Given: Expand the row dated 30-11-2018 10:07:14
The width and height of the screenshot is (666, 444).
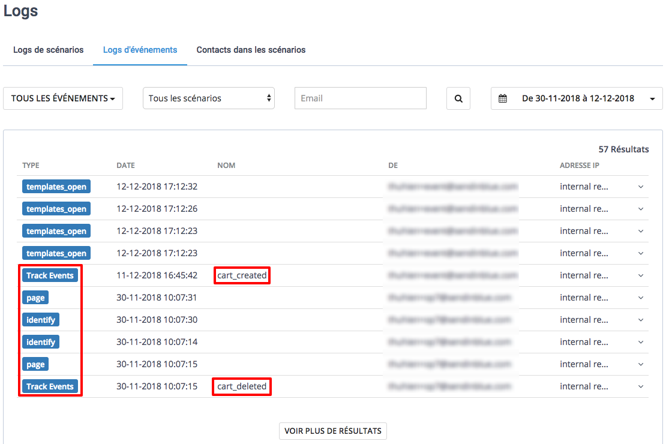Looking at the screenshot, I should click(x=641, y=342).
